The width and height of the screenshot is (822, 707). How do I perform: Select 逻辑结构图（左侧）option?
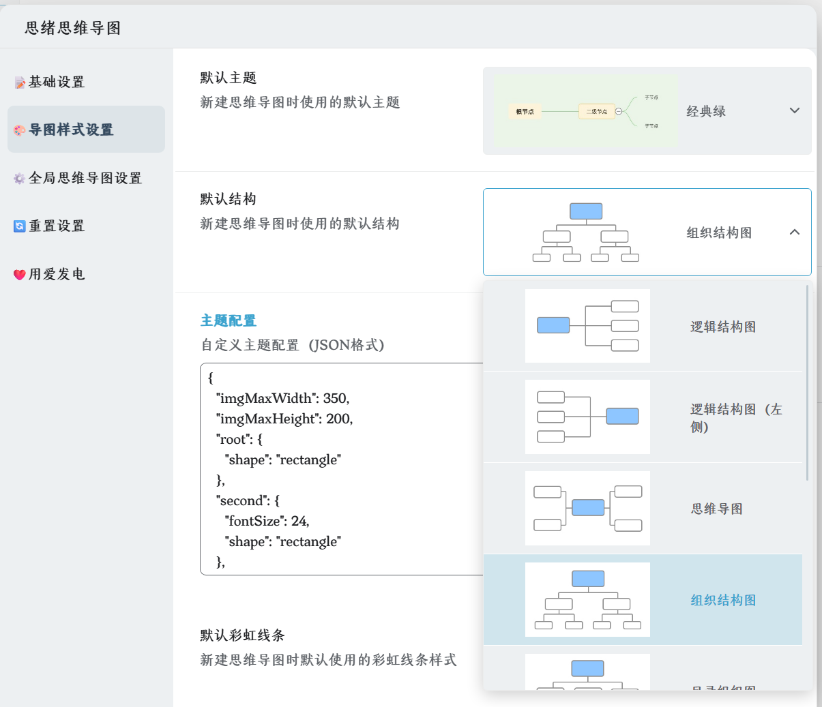[735, 417]
